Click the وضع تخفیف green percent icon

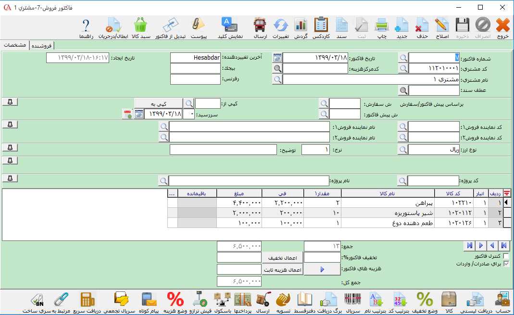(x=424, y=302)
